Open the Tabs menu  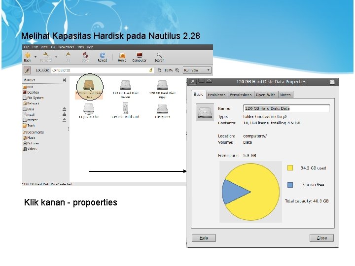(80, 47)
